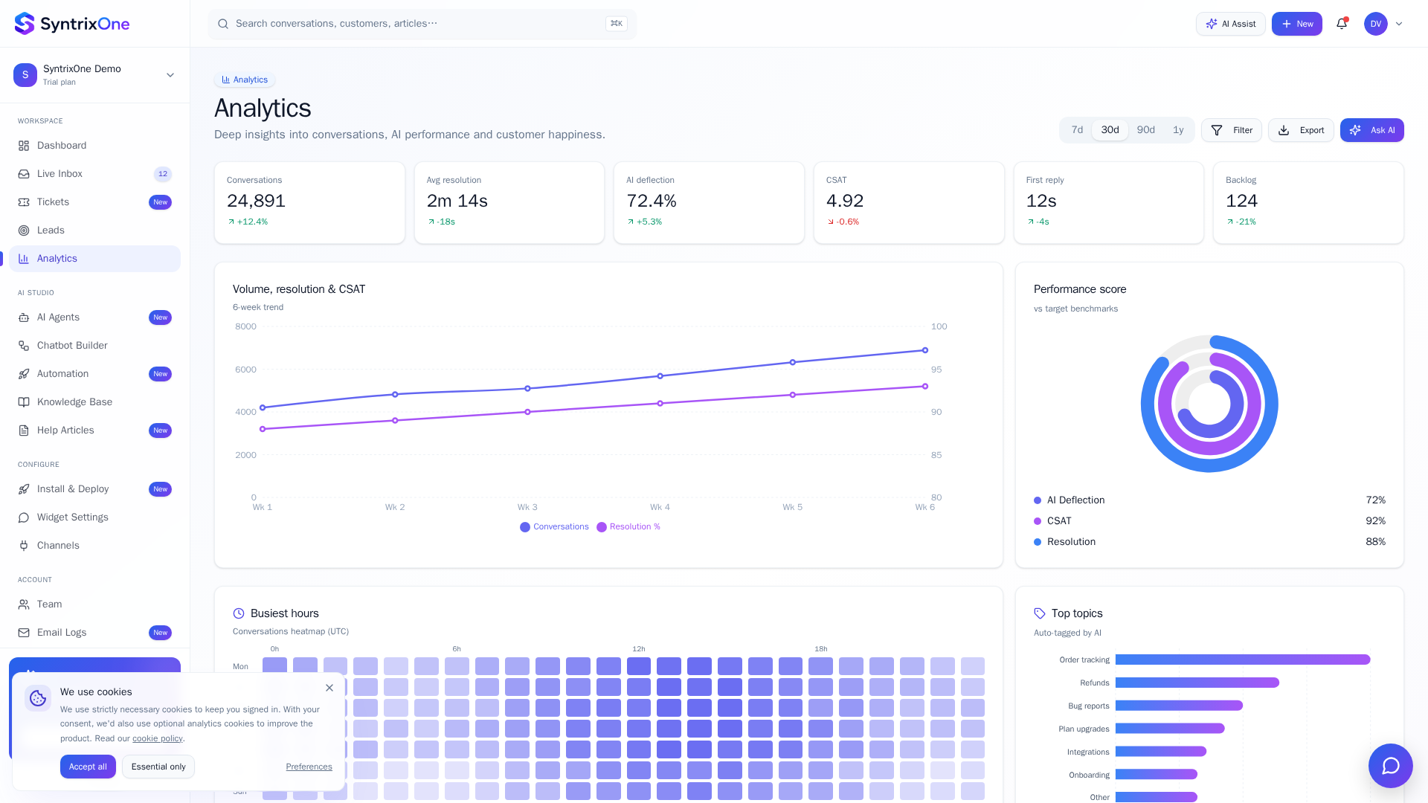Click the Ask AI button
Image resolution: width=1428 pixels, height=803 pixels.
[1371, 130]
